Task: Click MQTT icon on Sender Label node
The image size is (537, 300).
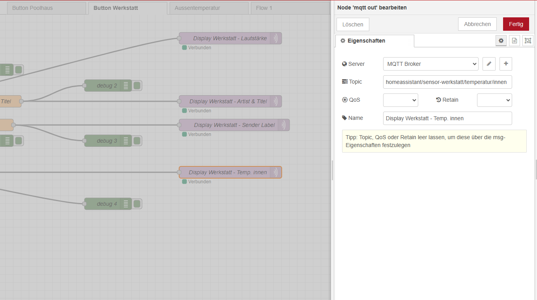Action: tap(284, 125)
